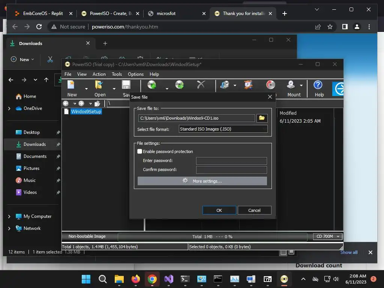Open the File menu in PowerISO
The image size is (384, 288).
[x=68, y=74]
